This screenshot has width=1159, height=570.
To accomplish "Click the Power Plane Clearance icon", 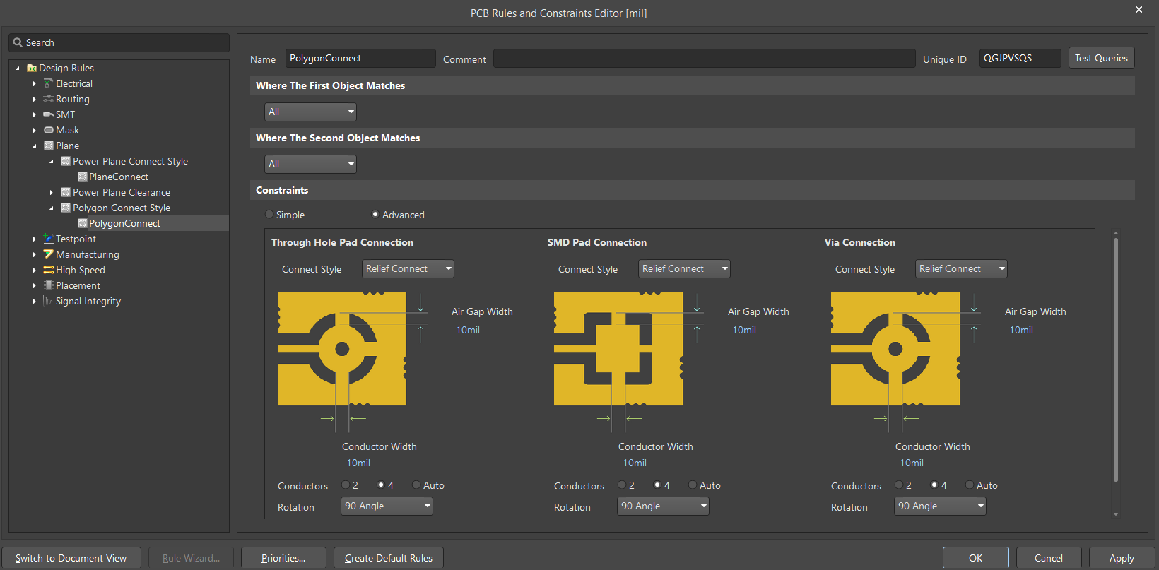I will (65, 192).
